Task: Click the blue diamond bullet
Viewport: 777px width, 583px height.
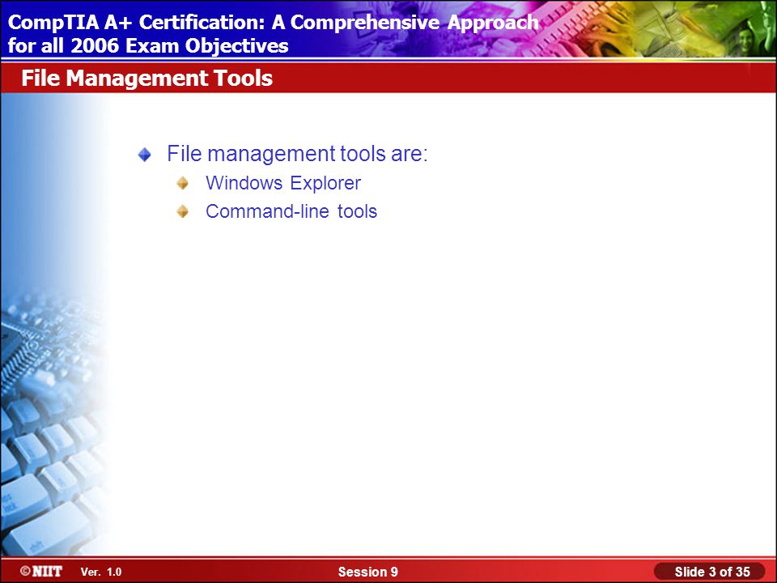Action: tap(145, 155)
